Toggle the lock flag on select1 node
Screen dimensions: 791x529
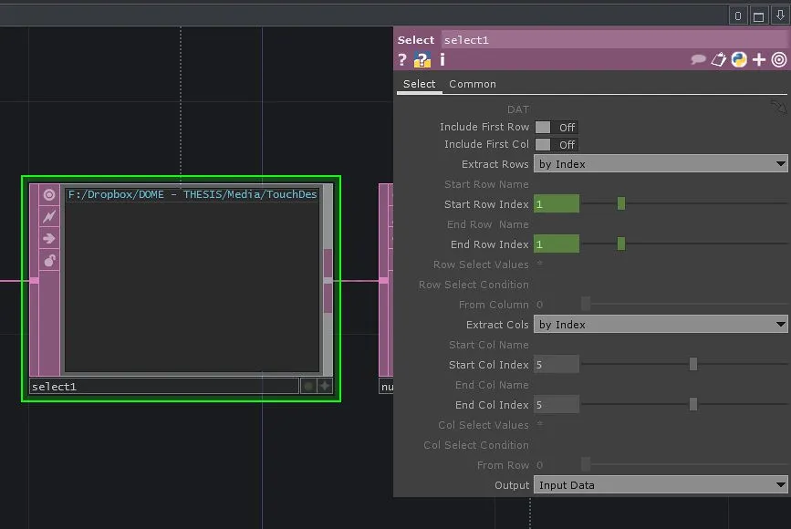(x=49, y=261)
